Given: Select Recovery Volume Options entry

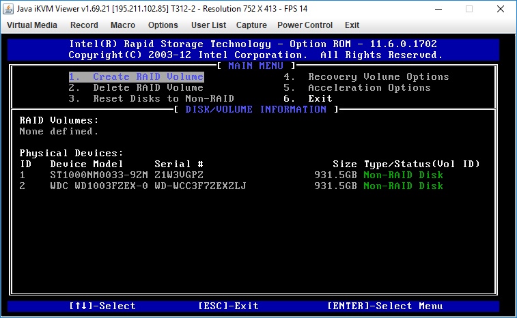Looking at the screenshot, I should (x=366, y=77).
